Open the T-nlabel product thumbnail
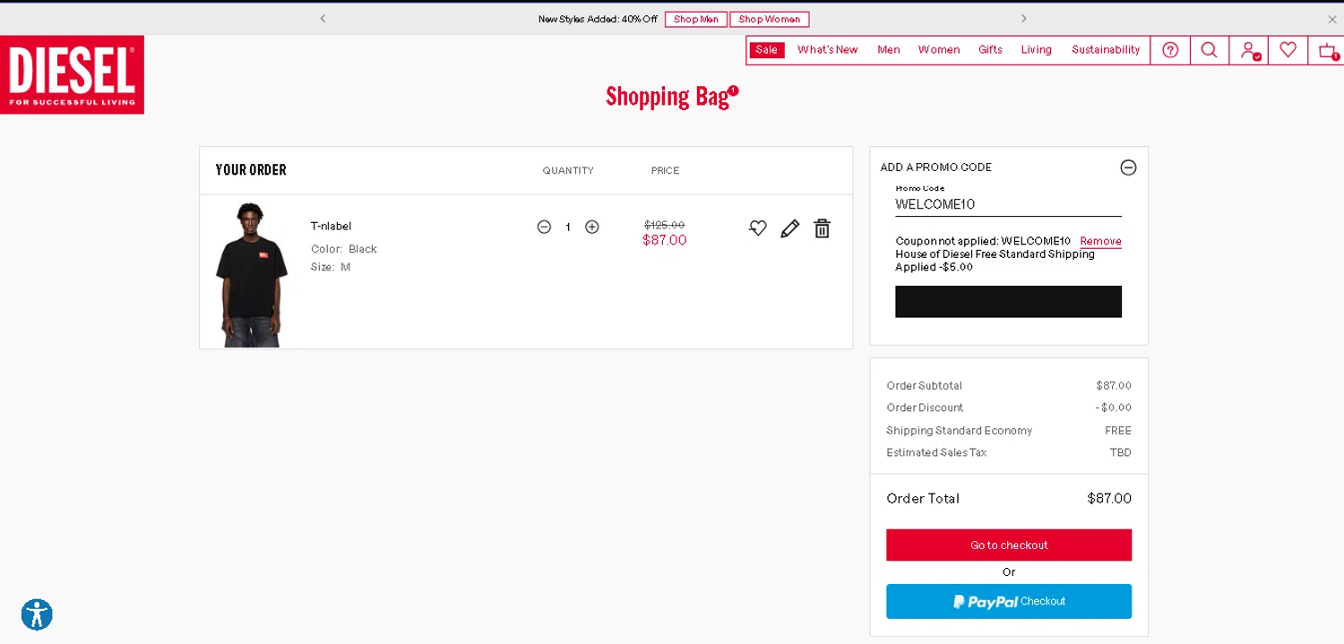The height and width of the screenshot is (644, 1344). [x=252, y=274]
